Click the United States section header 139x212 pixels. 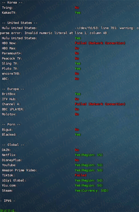(20, 23)
